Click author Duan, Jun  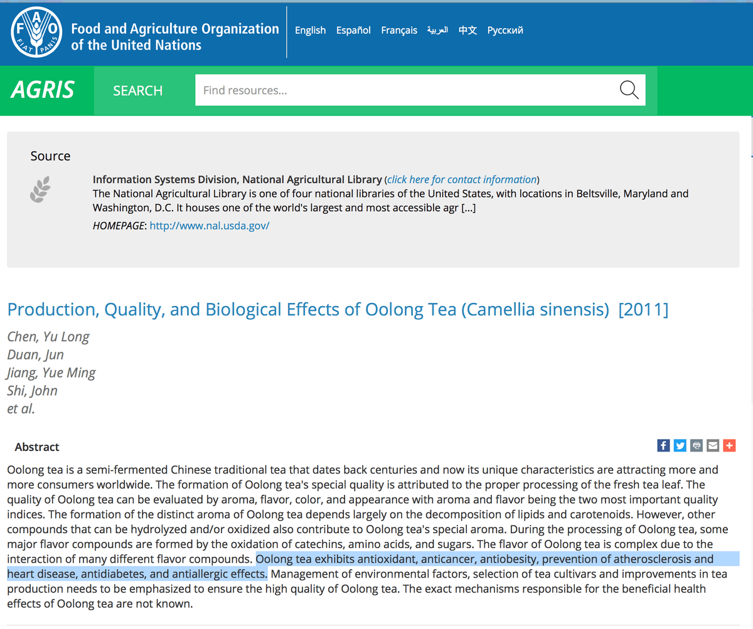point(36,355)
